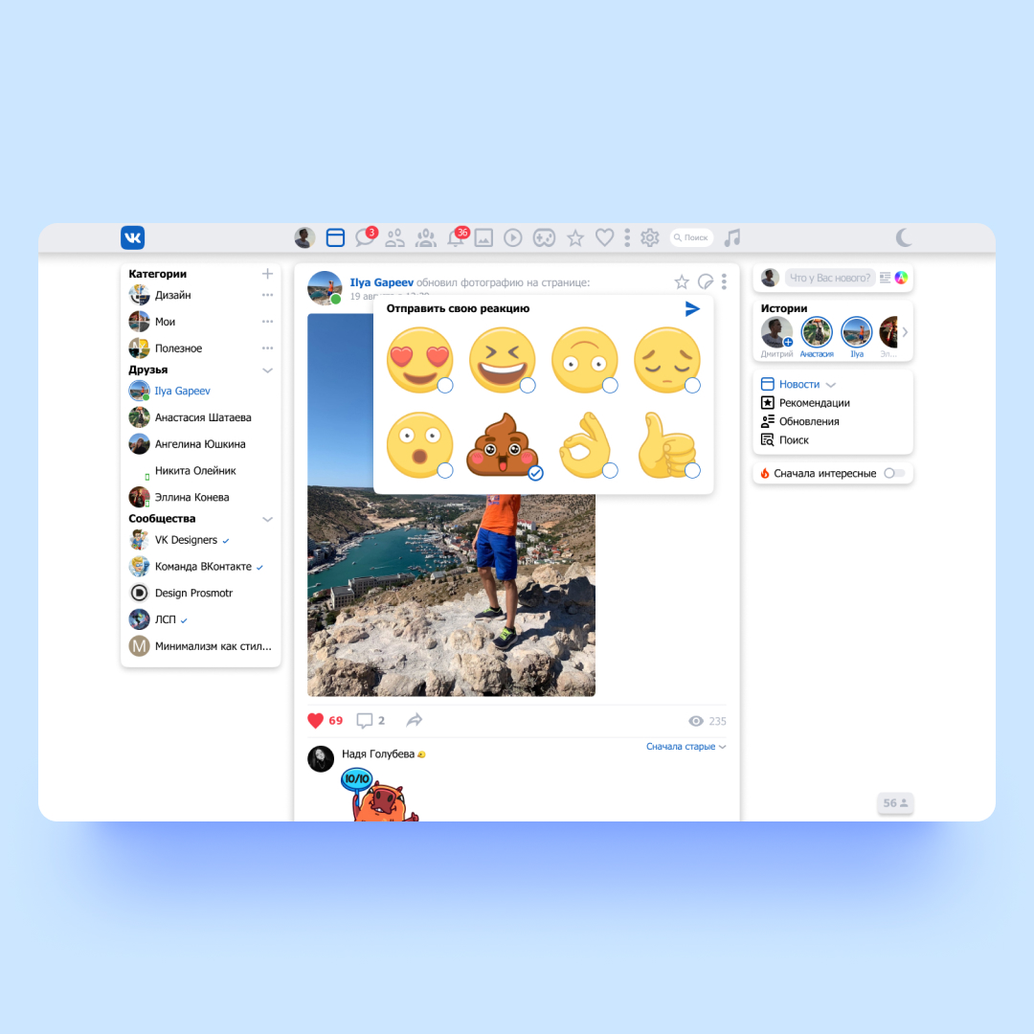The image size is (1034, 1034).
Task: Add a new category with plus icon
Action: point(267,274)
